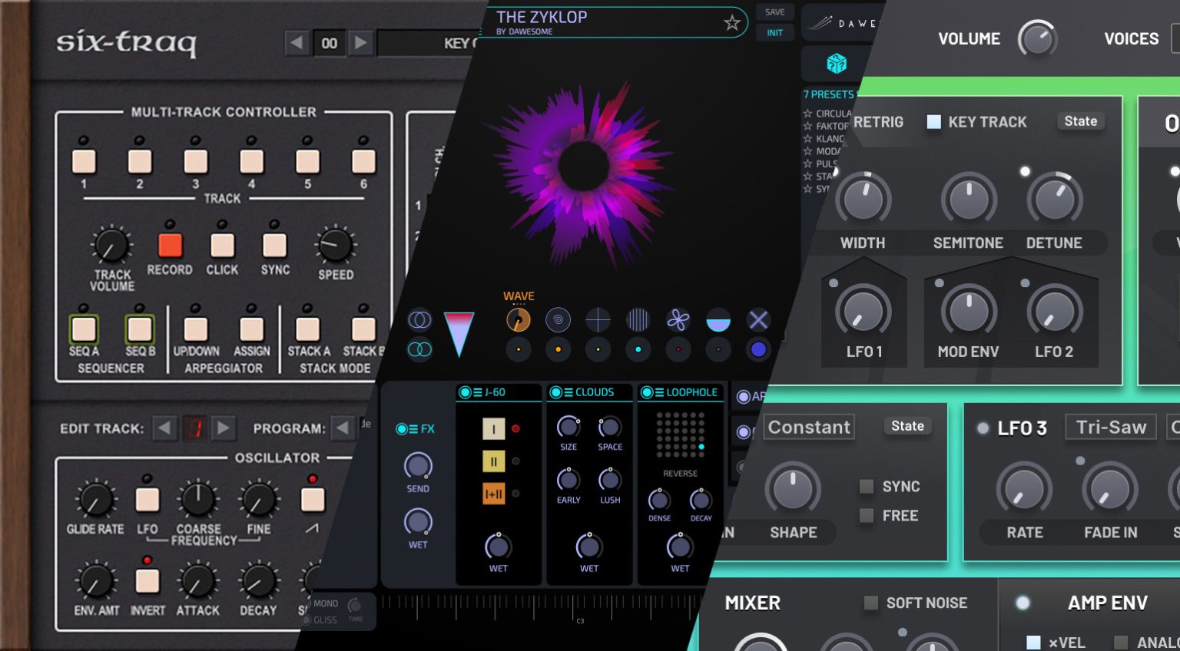Screen dimensions: 1180x651
Task: Open the Tri-Saw waveform dropdown for LFO 3
Action: [x=1111, y=427]
